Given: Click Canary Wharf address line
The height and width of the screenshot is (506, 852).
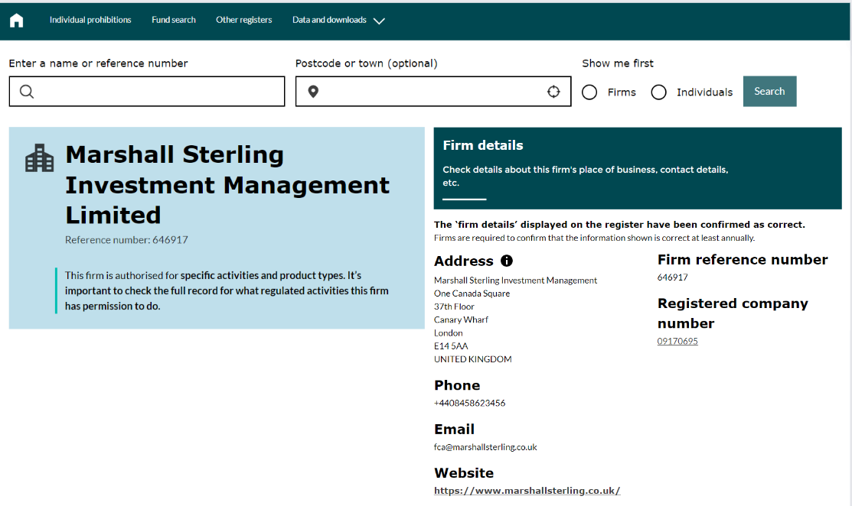Looking at the screenshot, I should 461,319.
